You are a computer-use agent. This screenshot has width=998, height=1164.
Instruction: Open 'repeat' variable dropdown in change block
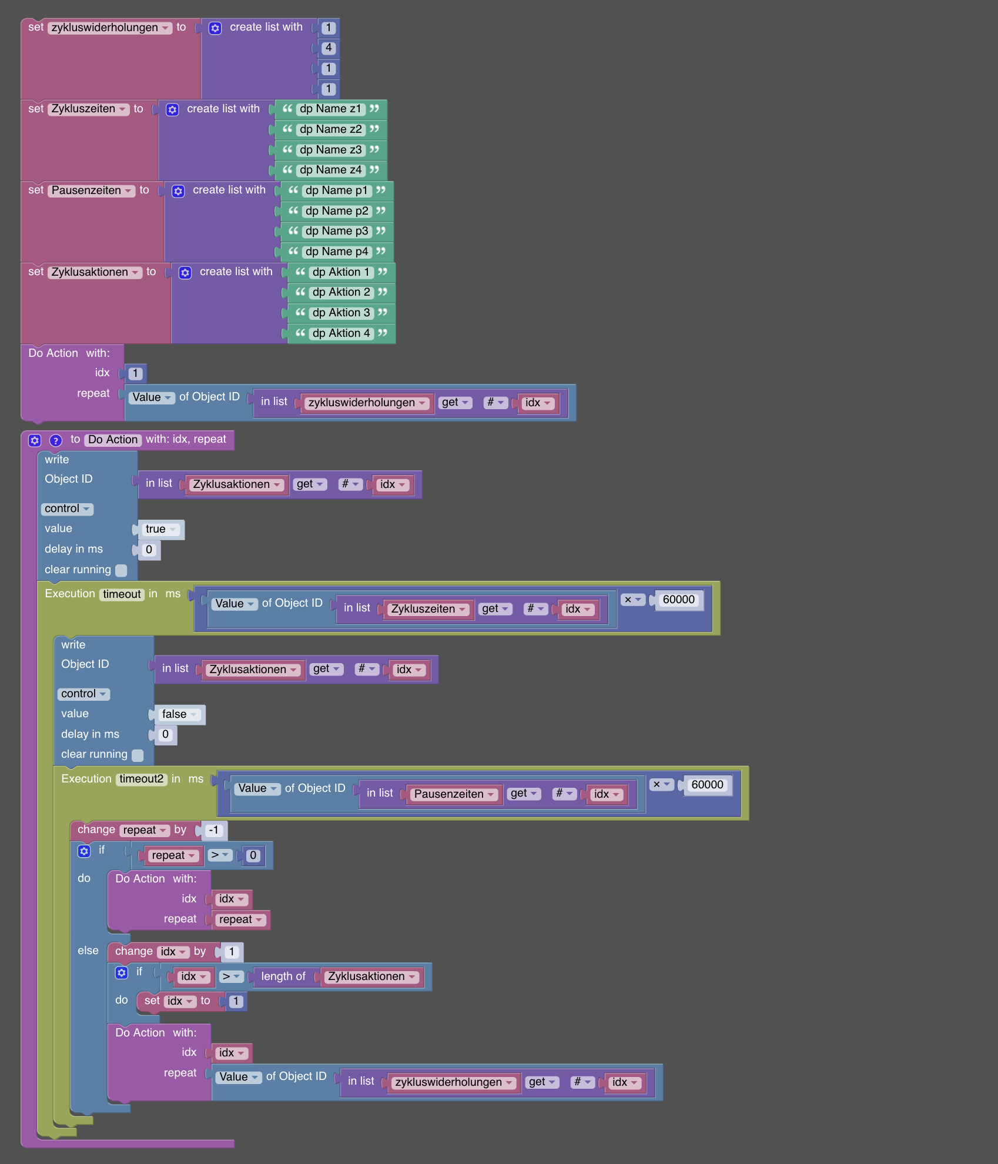point(145,830)
